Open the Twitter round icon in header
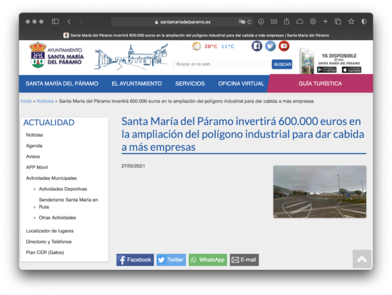This screenshot has width=392, height=295. (x=270, y=46)
